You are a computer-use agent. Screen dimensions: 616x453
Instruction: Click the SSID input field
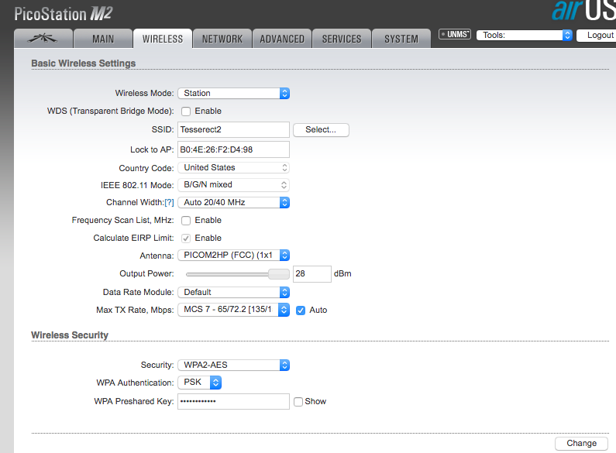coord(233,129)
